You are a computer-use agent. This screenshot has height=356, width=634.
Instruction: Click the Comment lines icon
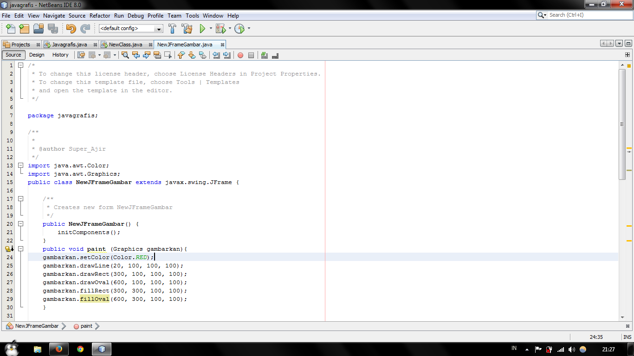click(265, 55)
